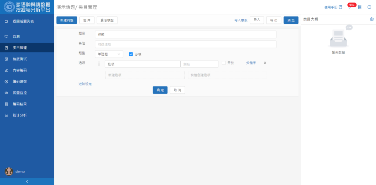Click the 导入模版 link

[241, 20]
